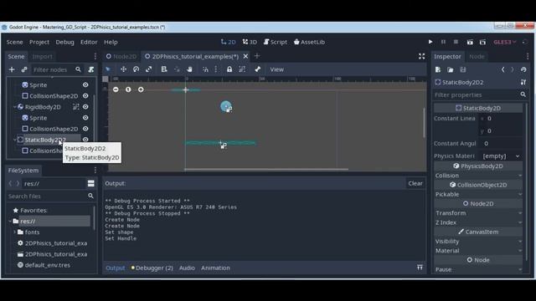Go to previous edited object
The height and width of the screenshot is (301, 536).
(x=502, y=69)
